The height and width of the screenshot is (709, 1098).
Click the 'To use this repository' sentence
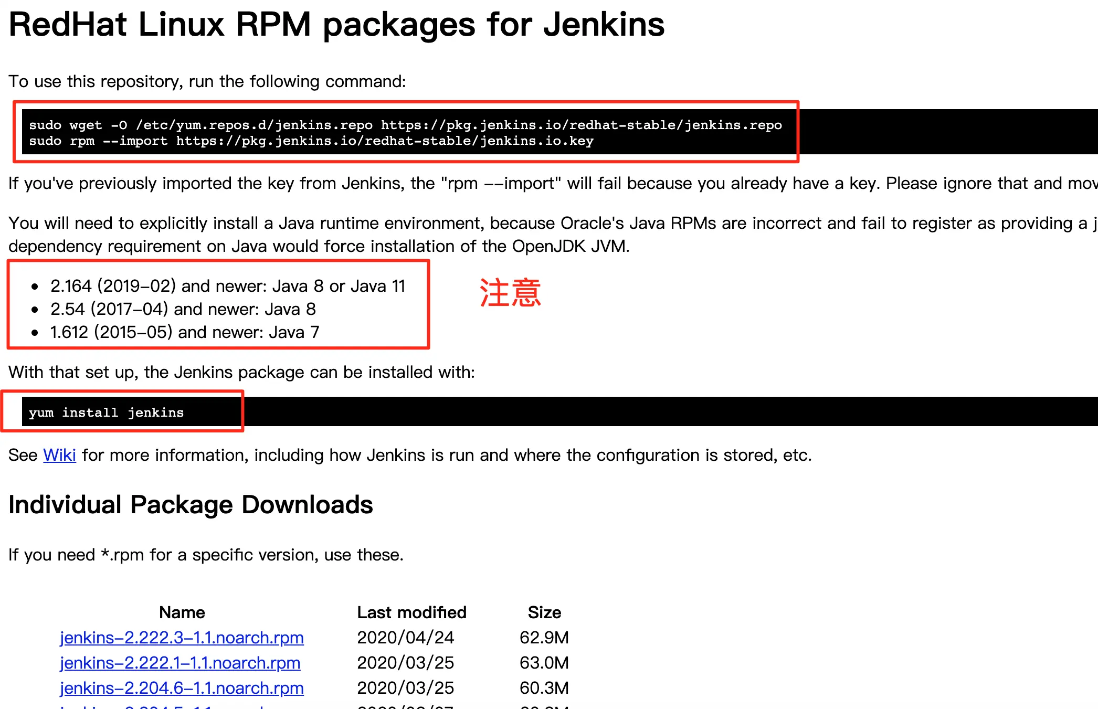[207, 81]
